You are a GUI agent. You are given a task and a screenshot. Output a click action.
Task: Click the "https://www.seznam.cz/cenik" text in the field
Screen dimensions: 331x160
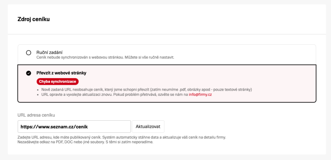coord(54,126)
